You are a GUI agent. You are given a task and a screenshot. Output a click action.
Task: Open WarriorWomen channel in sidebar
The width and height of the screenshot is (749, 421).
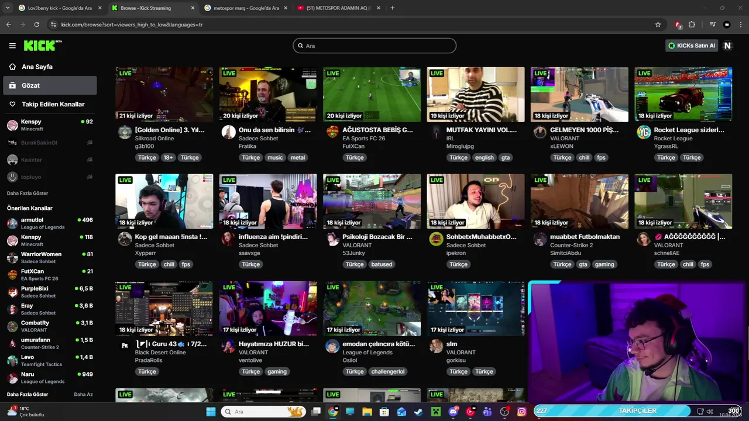50,258
